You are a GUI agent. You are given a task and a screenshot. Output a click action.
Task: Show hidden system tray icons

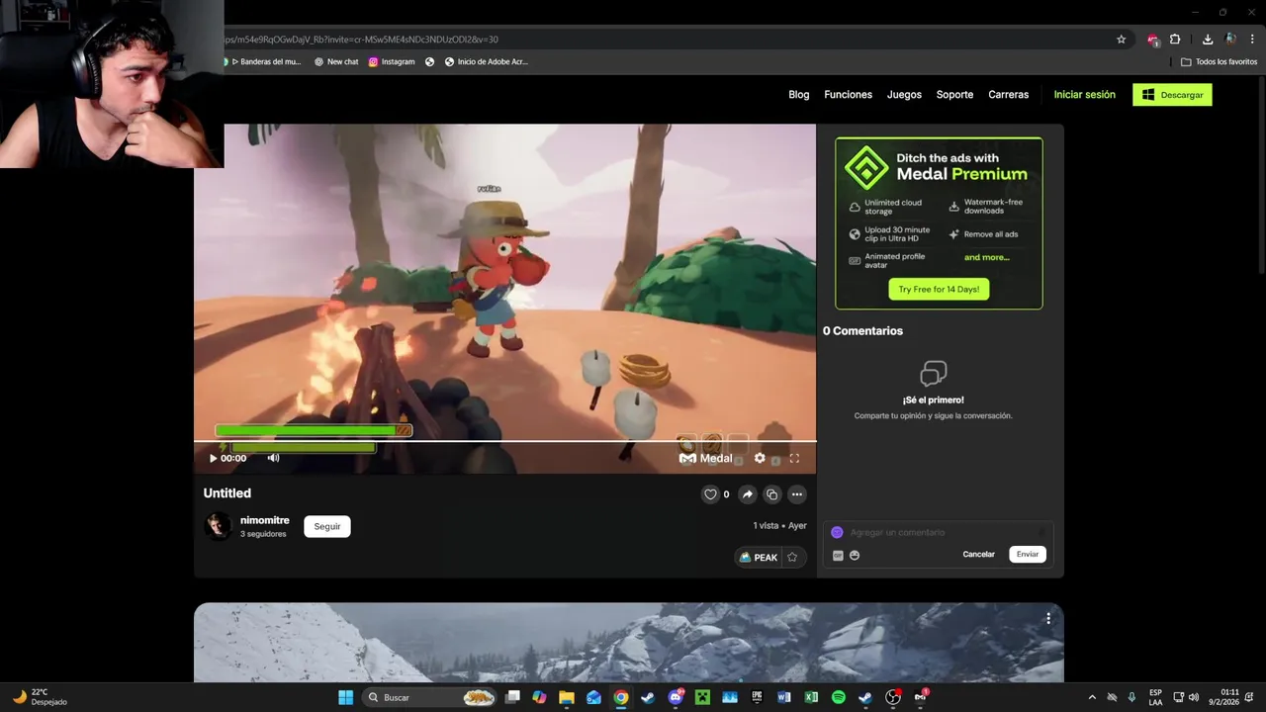point(1092,697)
